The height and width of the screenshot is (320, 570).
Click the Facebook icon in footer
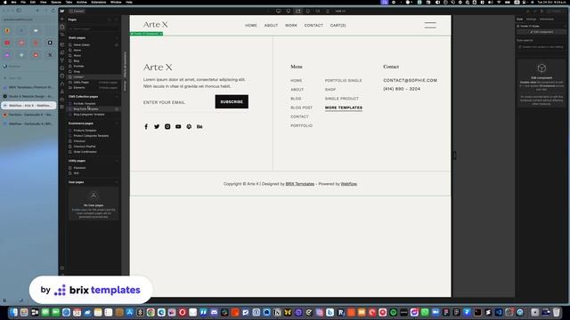click(x=146, y=126)
